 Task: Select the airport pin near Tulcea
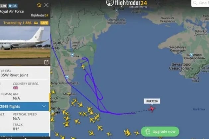point(72,55)
